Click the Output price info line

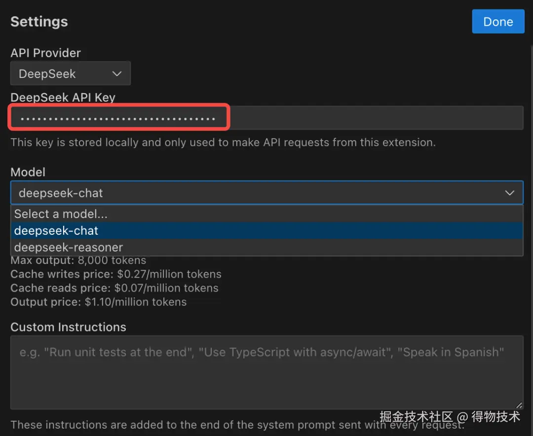click(98, 302)
